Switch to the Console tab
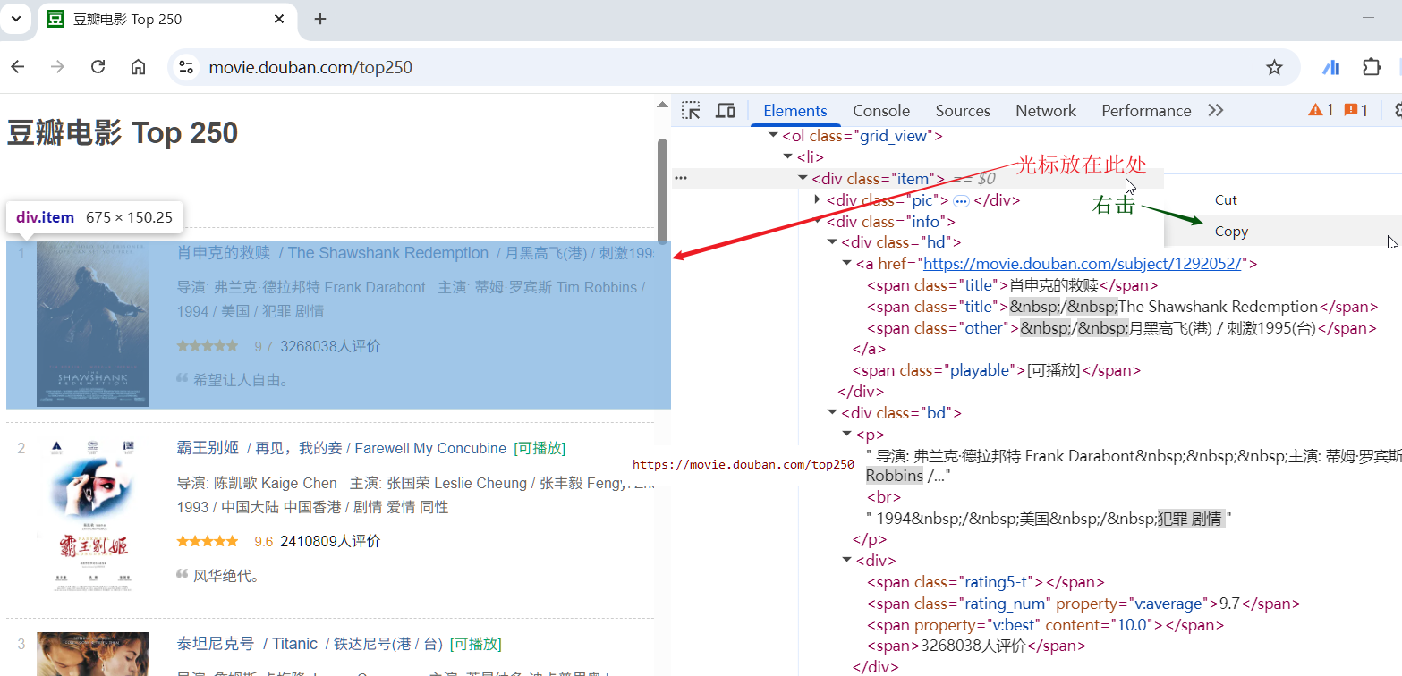 (x=880, y=111)
